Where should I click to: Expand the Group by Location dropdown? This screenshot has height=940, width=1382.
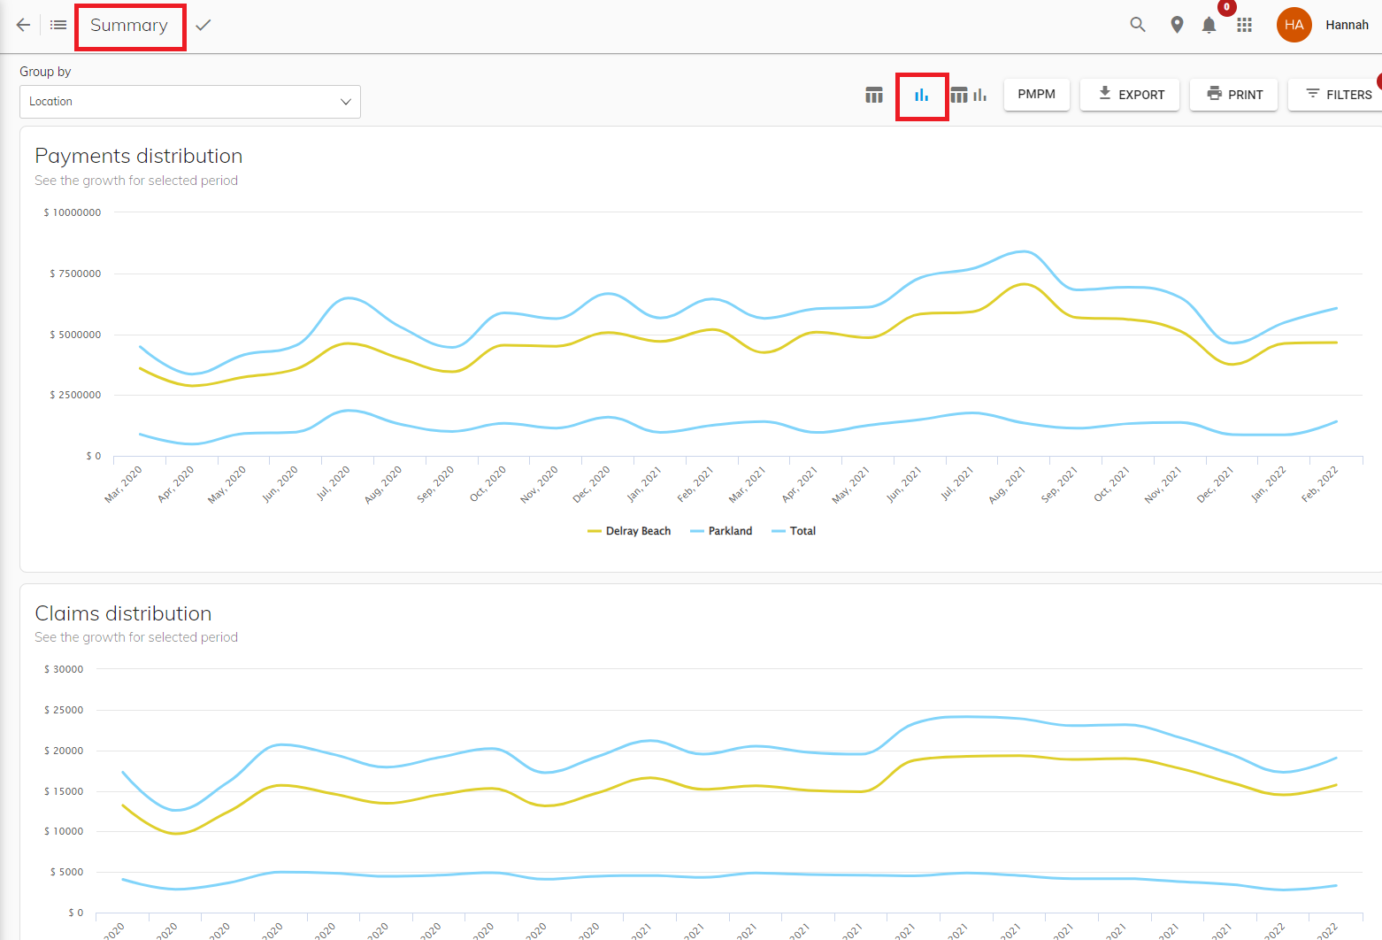tap(190, 102)
